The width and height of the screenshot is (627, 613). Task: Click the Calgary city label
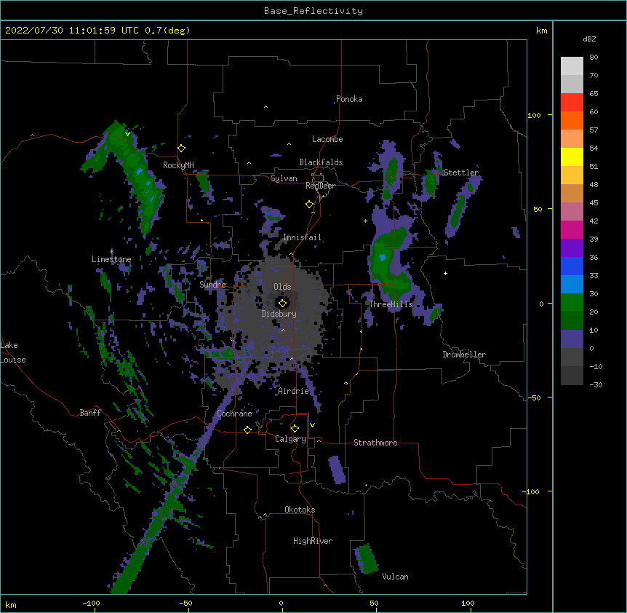290,439
